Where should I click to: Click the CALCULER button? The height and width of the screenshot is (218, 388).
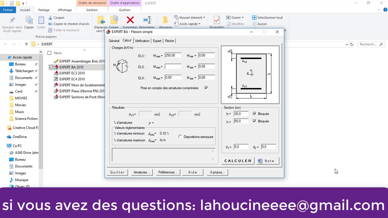tap(238, 161)
